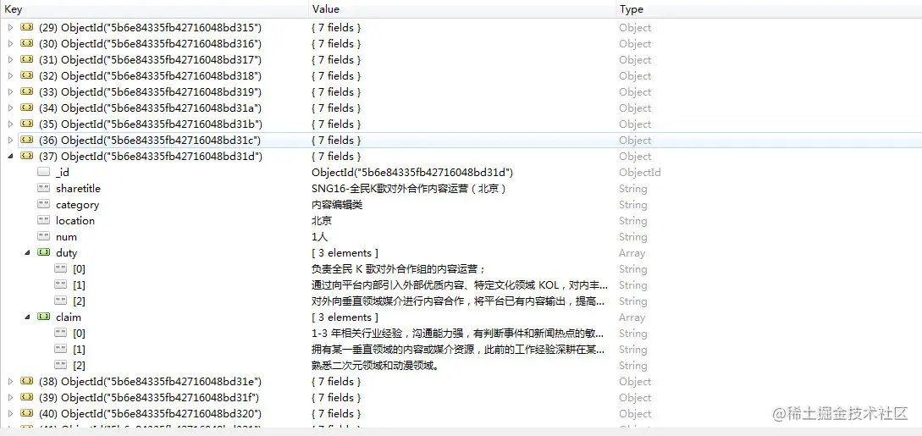Select row (35) ObjectId ending bd31b
This screenshot has height=436, width=922.
click(x=150, y=124)
